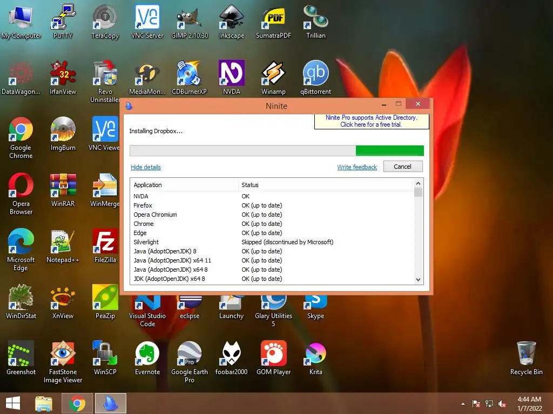Launch Inkscape desktop icon
This screenshot has width=553, height=414.
click(x=231, y=22)
